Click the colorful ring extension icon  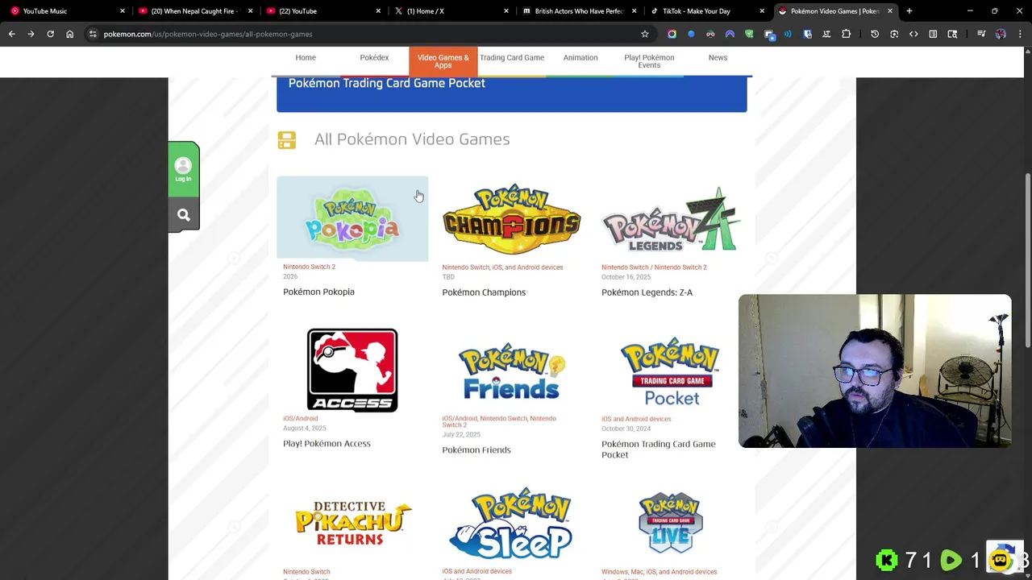[672, 34]
